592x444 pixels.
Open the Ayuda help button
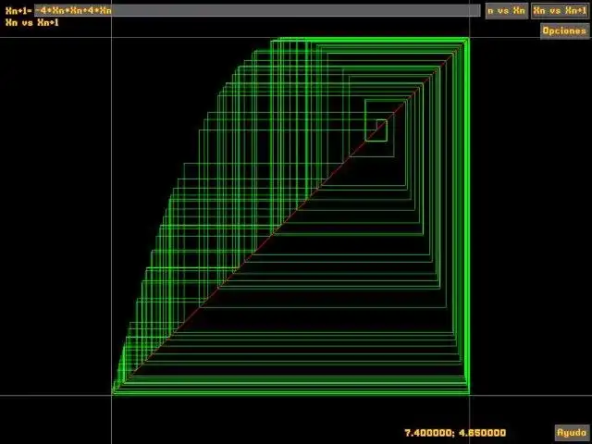pyautogui.click(x=572, y=432)
